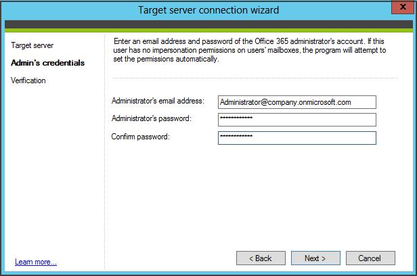
Task: Focus the Administrator's email address field
Action: click(x=297, y=102)
